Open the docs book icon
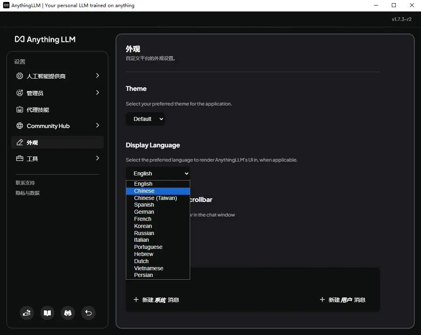 click(47, 313)
